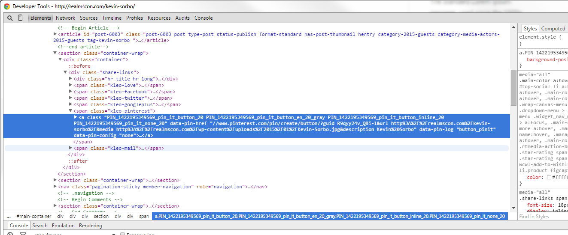The image size is (568, 235).
Task: Collapse the div share-links node
Action: (66, 73)
